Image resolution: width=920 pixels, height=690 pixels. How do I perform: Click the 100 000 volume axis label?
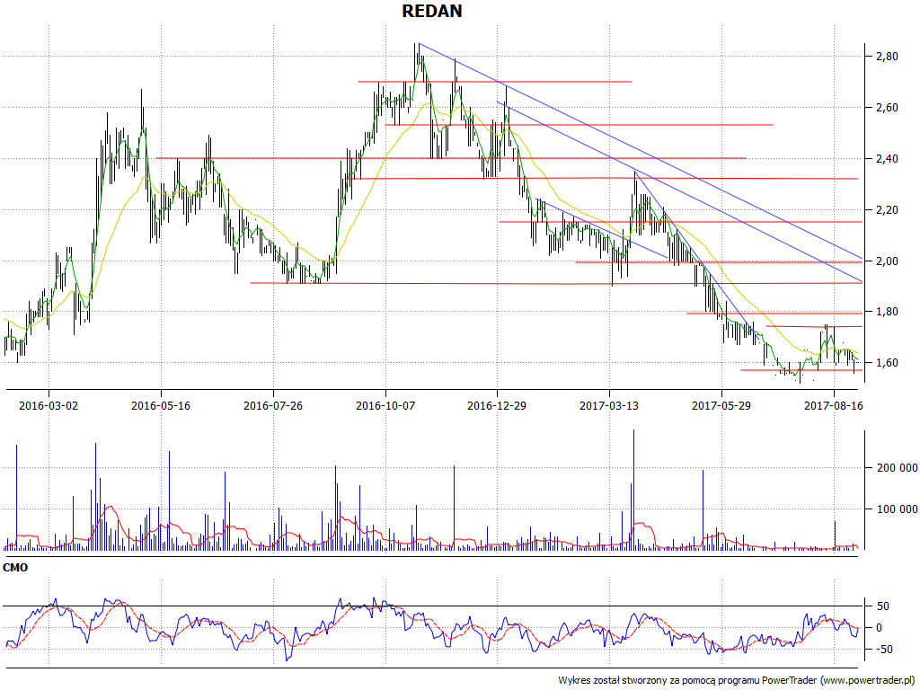(897, 509)
